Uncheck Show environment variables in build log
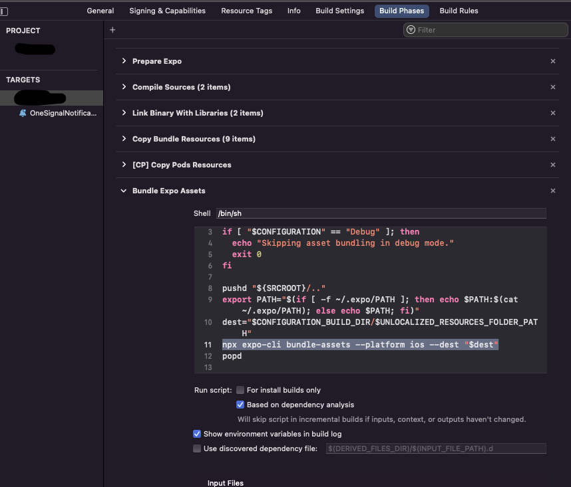The image size is (571, 487). [196, 434]
